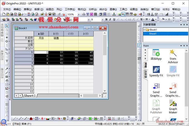Click the 3D color map surface icon
189x126 pixels.
pyautogui.click(x=79, y=119)
